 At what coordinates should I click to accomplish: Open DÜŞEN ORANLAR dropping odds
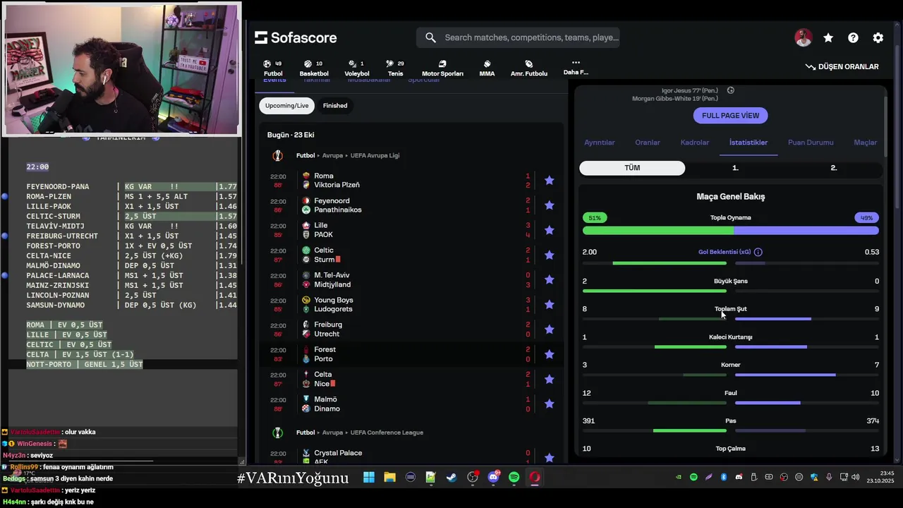(x=842, y=66)
